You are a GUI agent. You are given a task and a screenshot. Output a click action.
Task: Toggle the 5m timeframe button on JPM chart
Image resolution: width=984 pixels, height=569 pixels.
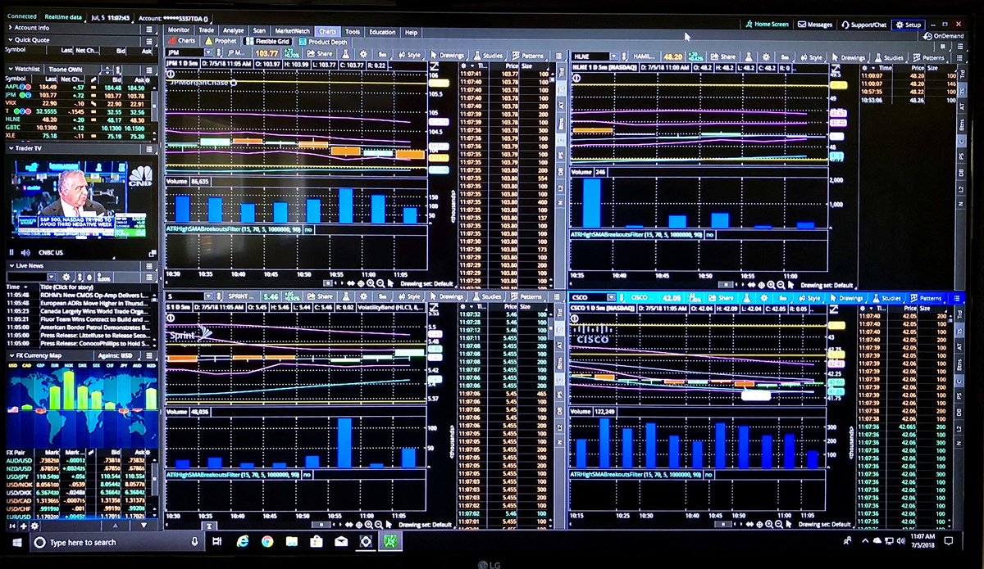(x=383, y=56)
